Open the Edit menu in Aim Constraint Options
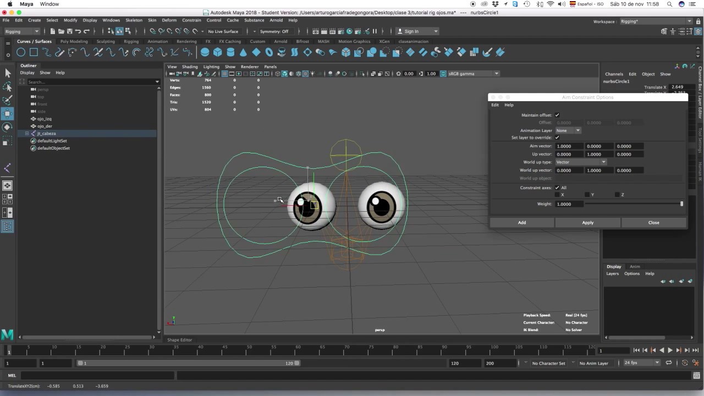 495,105
